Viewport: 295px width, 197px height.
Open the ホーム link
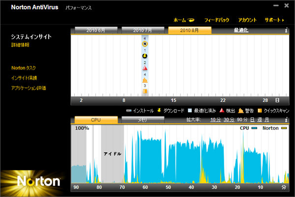pos(179,20)
